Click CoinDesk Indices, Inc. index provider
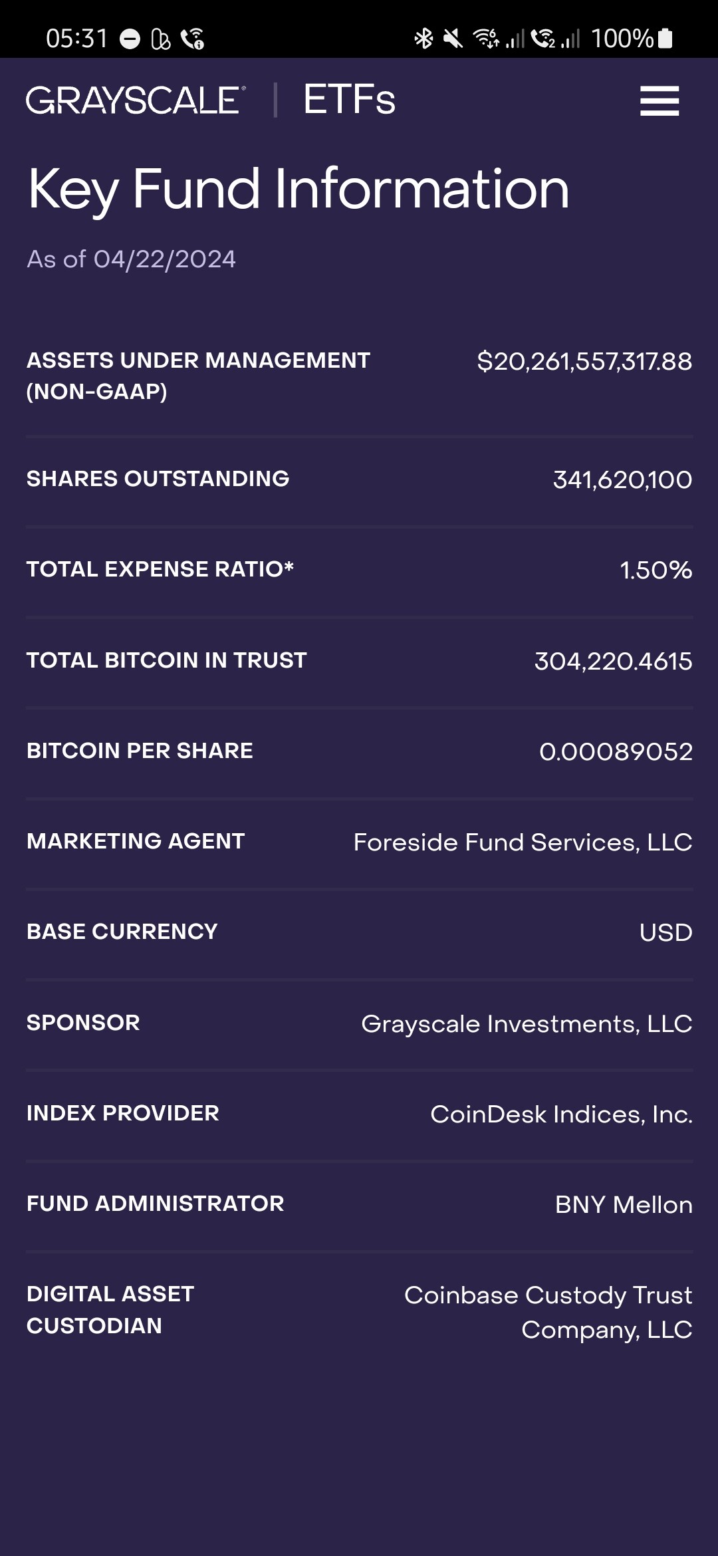Screen dimensions: 718x1556 coord(561,1114)
